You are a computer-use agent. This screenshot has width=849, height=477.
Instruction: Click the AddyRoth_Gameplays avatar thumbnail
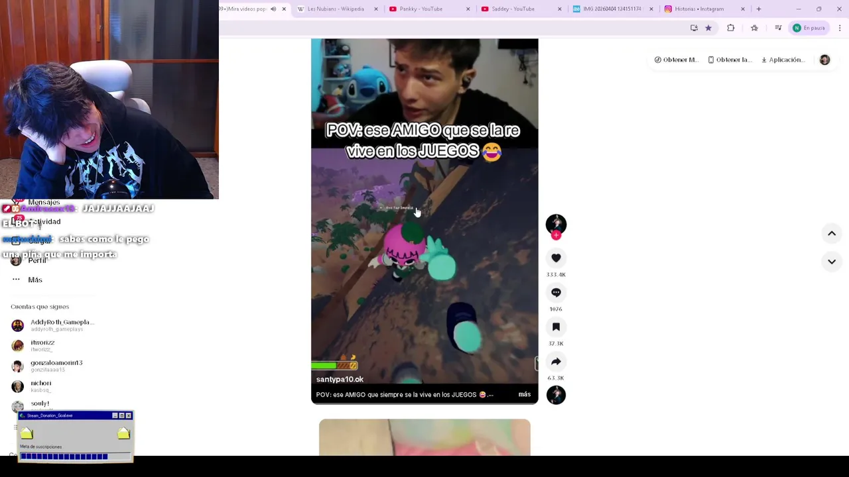pyautogui.click(x=18, y=325)
